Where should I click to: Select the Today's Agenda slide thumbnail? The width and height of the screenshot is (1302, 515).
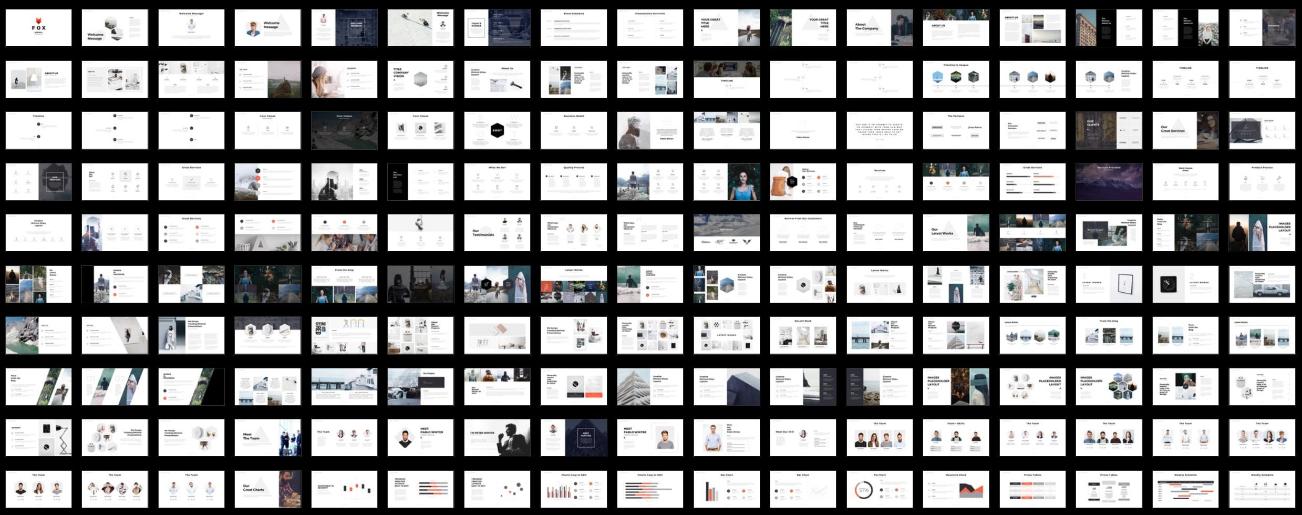click(x=497, y=28)
